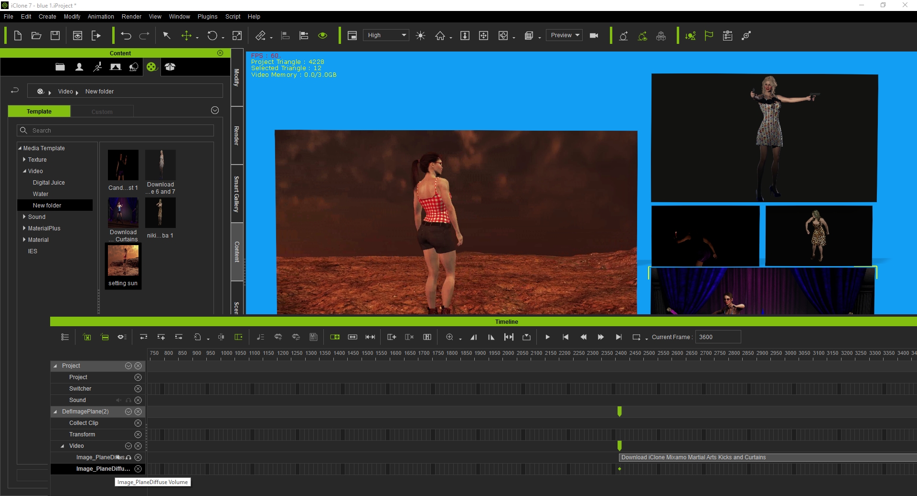Open the Plugins menu

tap(207, 16)
